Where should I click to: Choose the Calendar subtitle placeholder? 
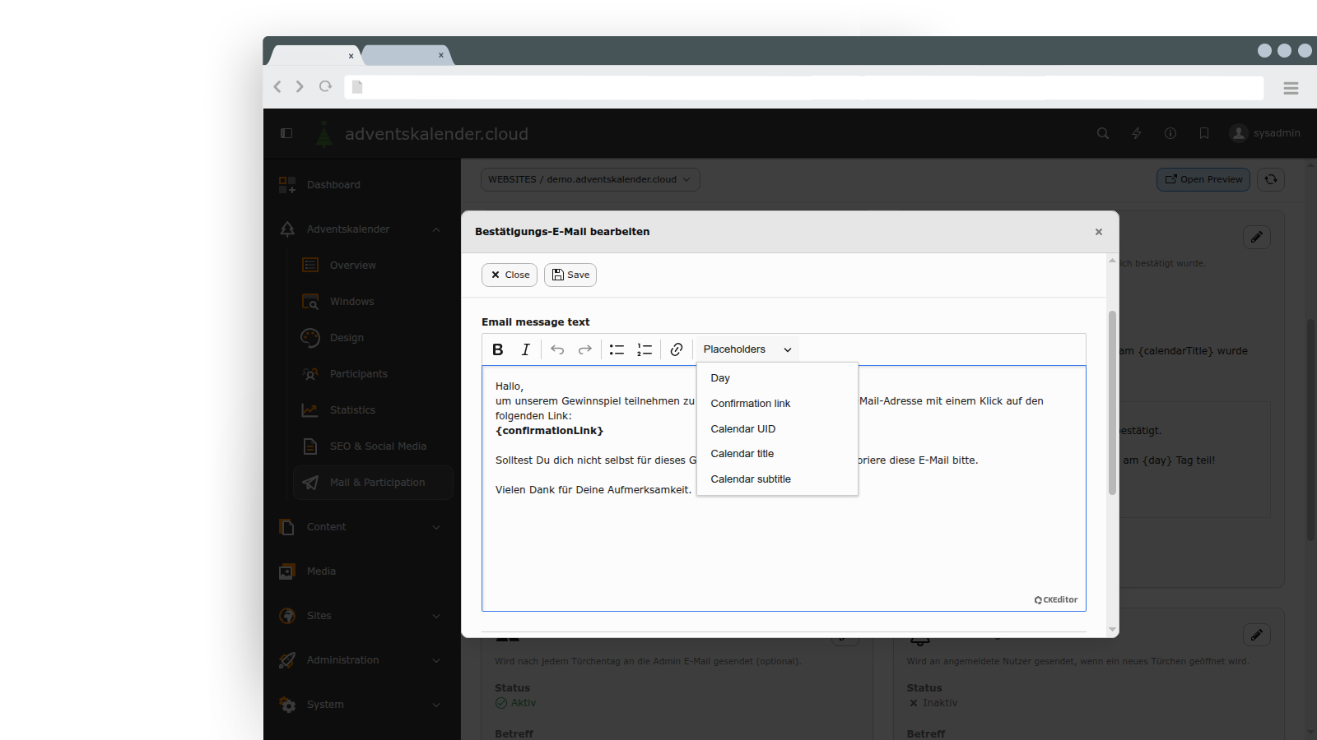[x=777, y=479]
